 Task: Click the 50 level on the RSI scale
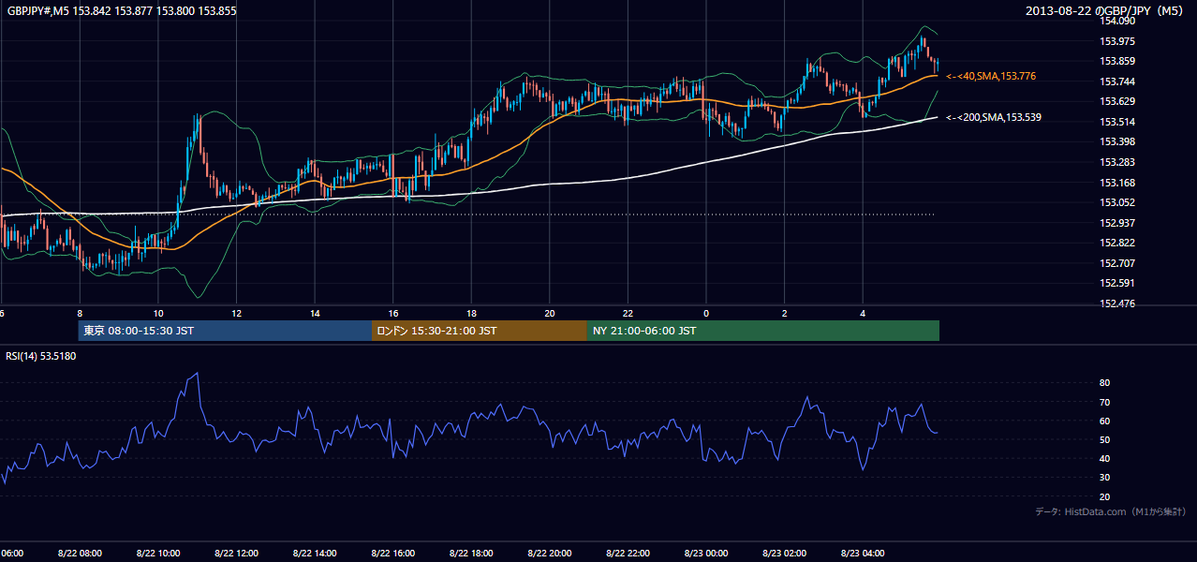coord(1104,439)
